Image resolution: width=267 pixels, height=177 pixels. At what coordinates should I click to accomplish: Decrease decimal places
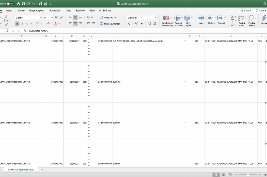tap(155, 24)
